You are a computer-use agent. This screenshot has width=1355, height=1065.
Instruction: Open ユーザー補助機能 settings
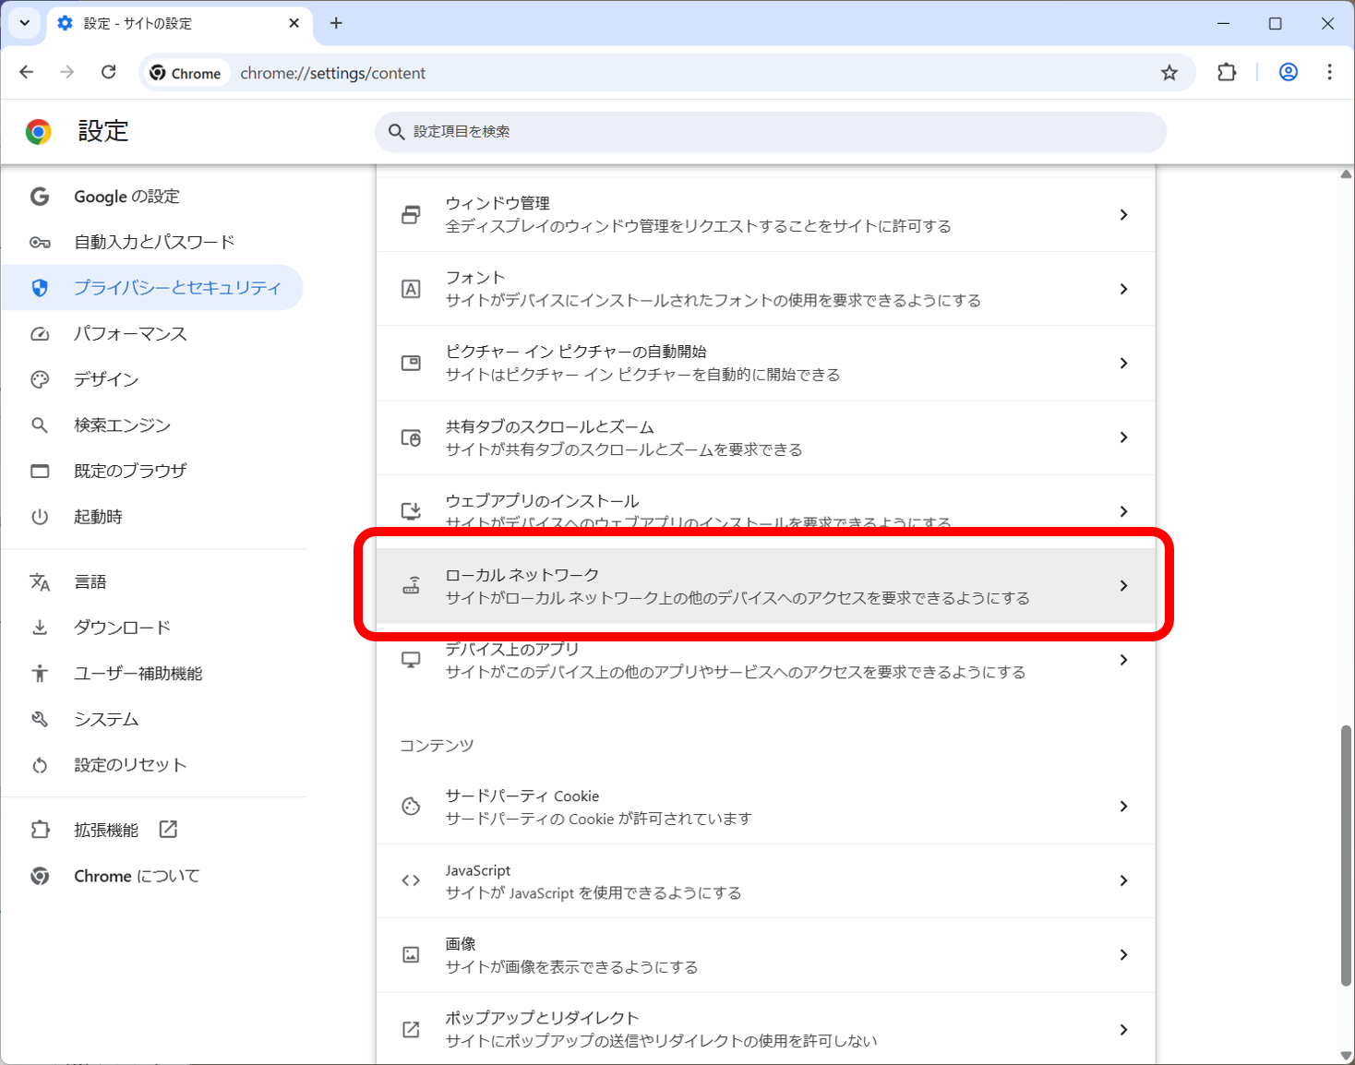click(x=151, y=673)
